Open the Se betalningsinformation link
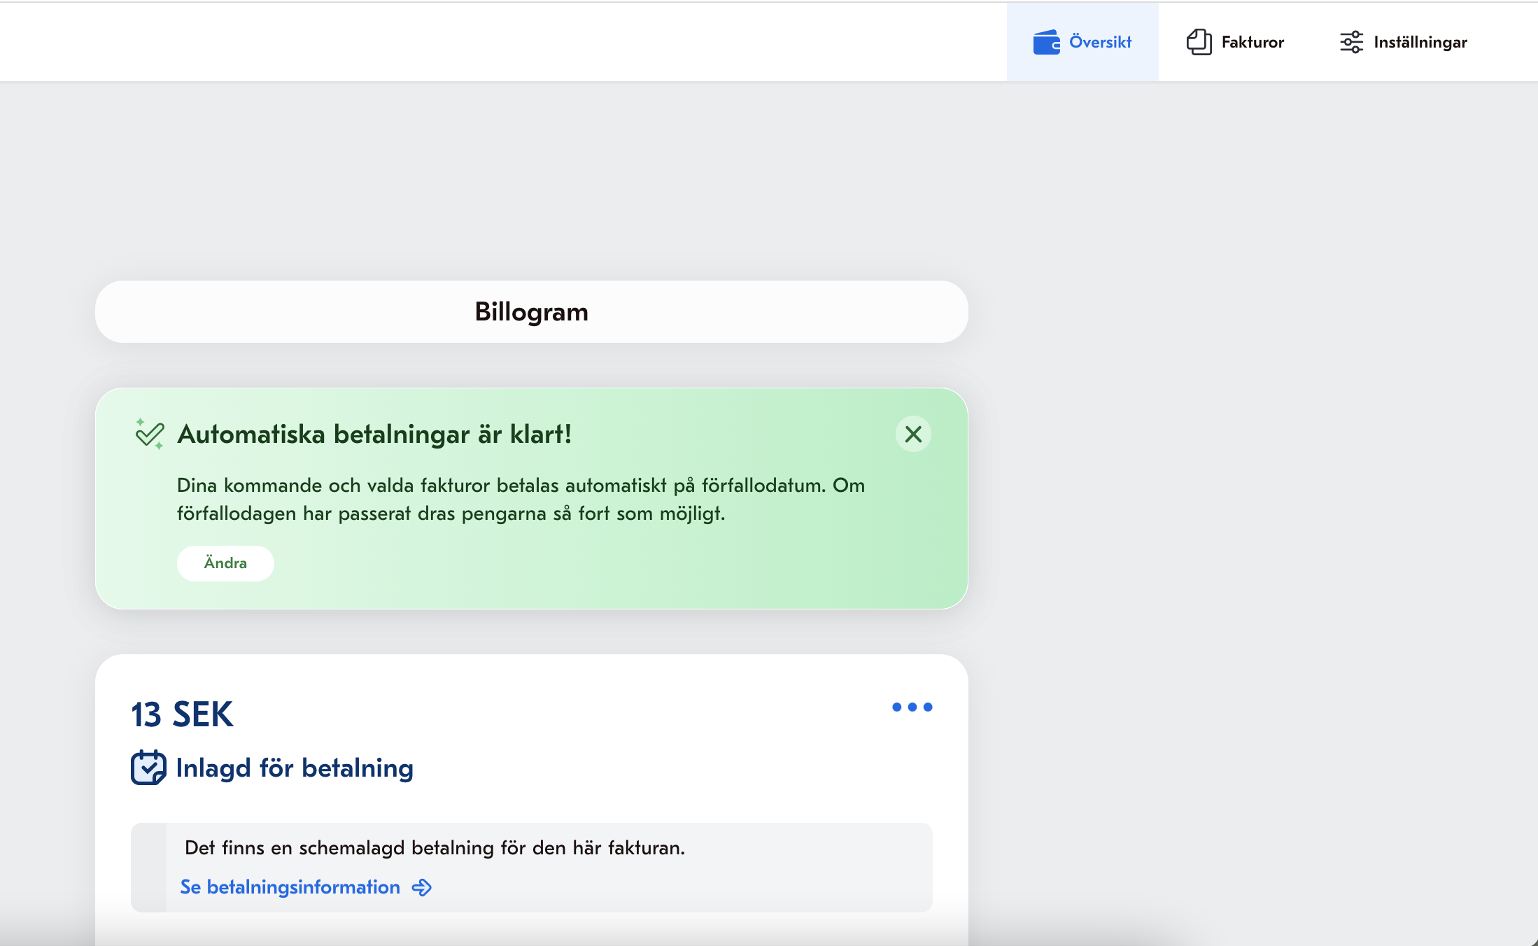The width and height of the screenshot is (1538, 946). click(x=306, y=887)
